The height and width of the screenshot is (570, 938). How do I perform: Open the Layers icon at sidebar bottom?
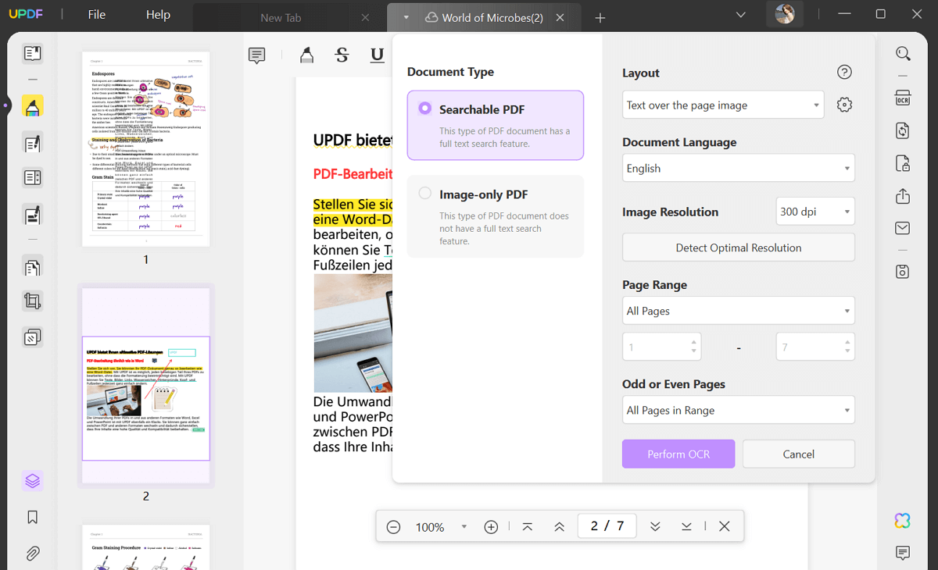click(32, 481)
